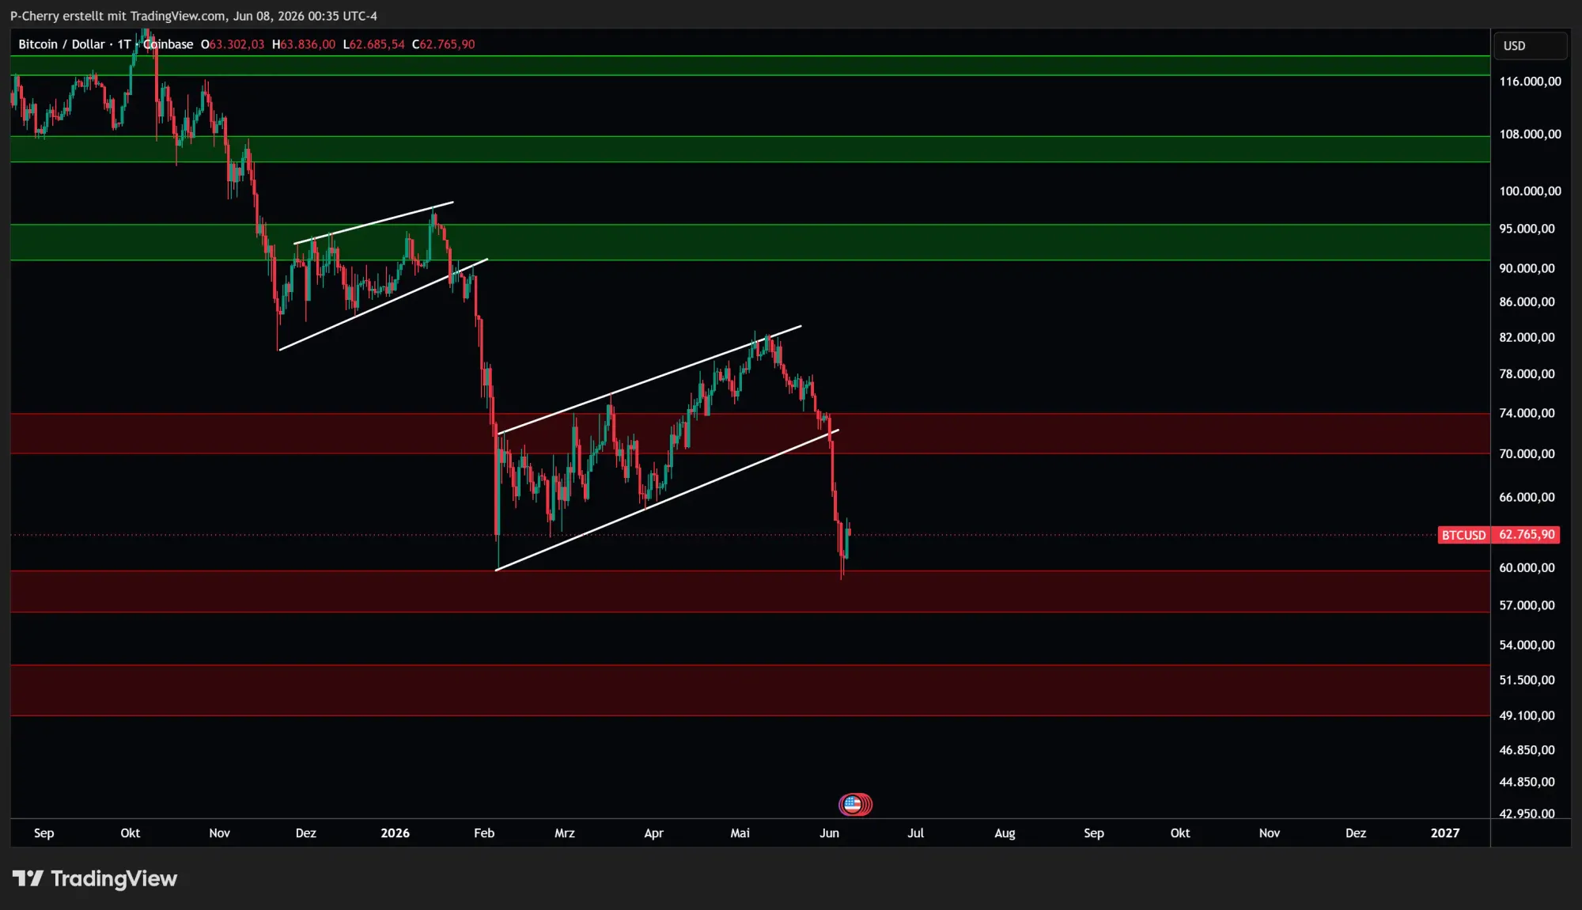1582x910 pixels.
Task: Click the 66.000,00 price axis label
Action: 1527,498
